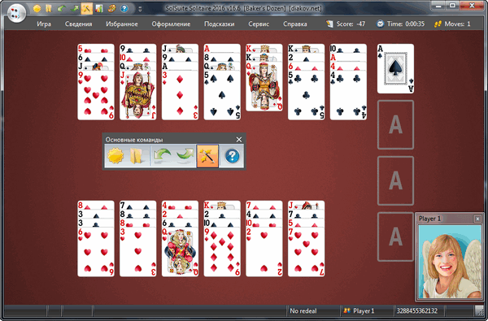Redo move with title bar green arrow
The width and height of the screenshot is (488, 321).
pyautogui.click(x=74, y=8)
